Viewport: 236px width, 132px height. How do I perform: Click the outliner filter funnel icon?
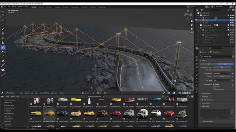point(229,10)
